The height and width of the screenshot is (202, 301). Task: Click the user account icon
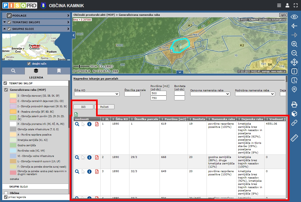287,5
